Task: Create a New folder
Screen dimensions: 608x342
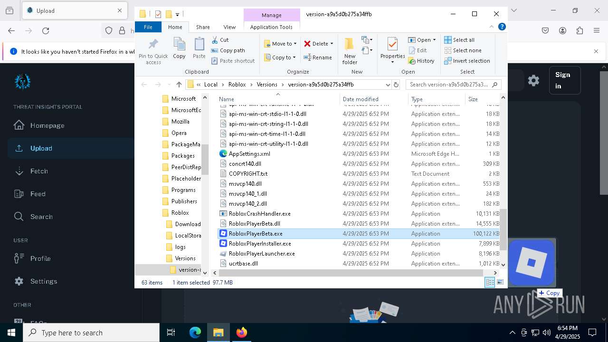Action: click(x=350, y=51)
